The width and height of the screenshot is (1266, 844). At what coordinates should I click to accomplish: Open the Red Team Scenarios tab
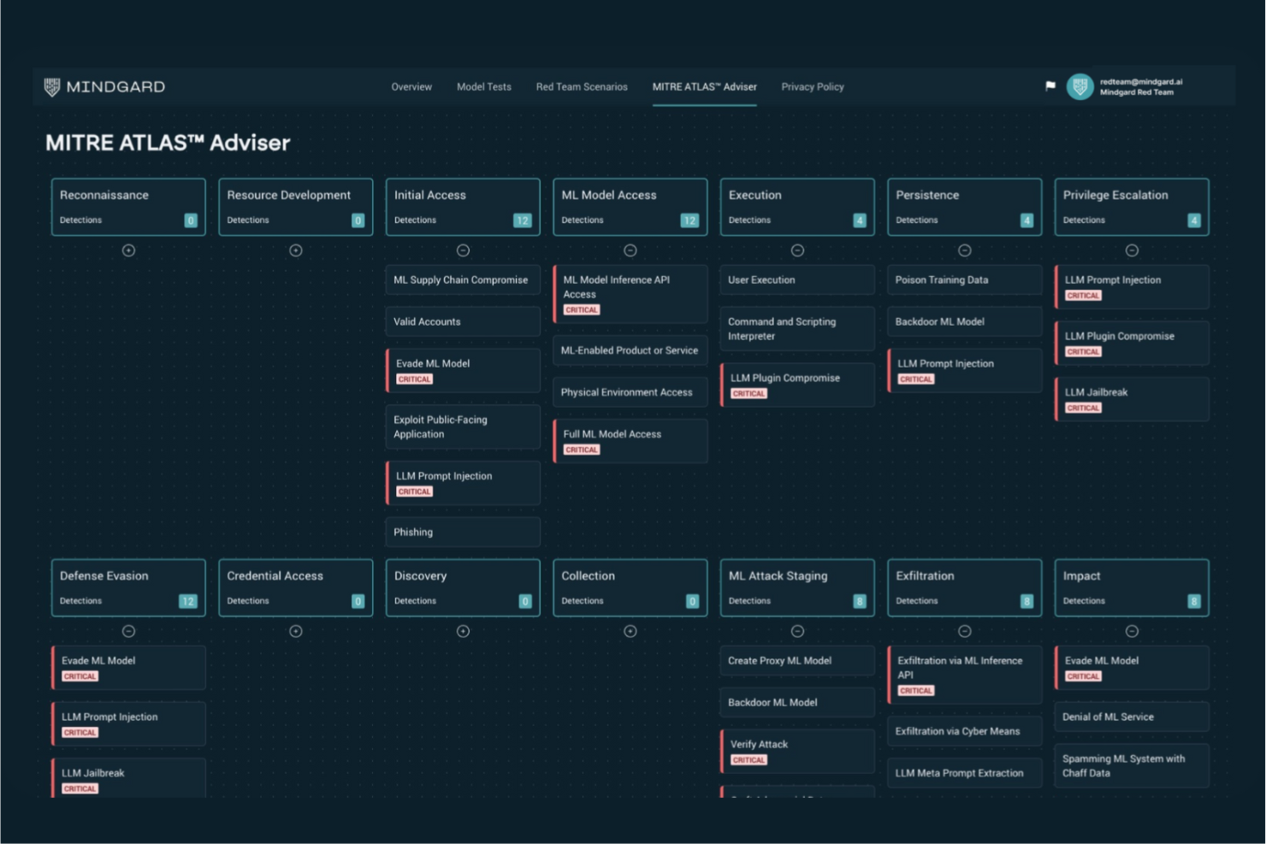coord(582,87)
